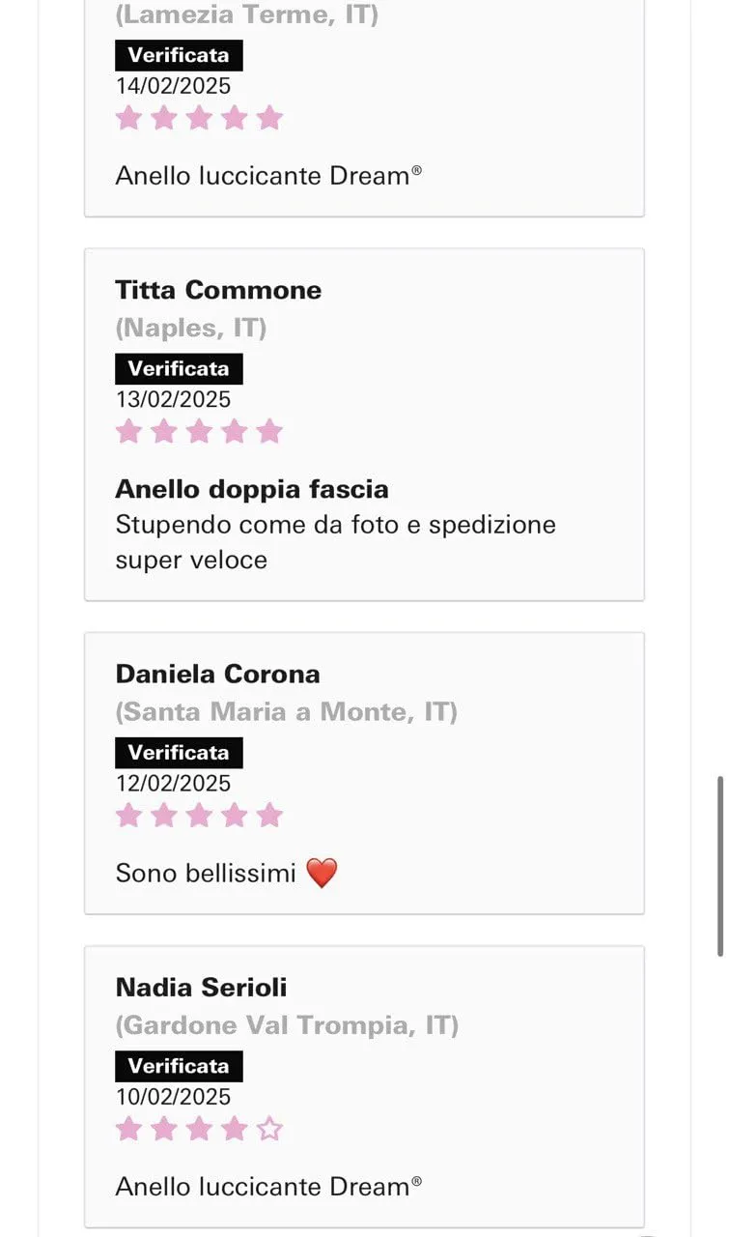729x1237 pixels.
Task: Click the last star in Daniela Corona's rating
Action: (x=269, y=815)
